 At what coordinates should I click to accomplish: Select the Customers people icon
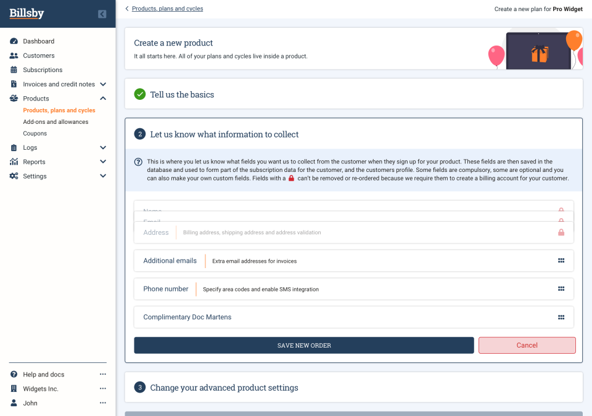click(14, 55)
